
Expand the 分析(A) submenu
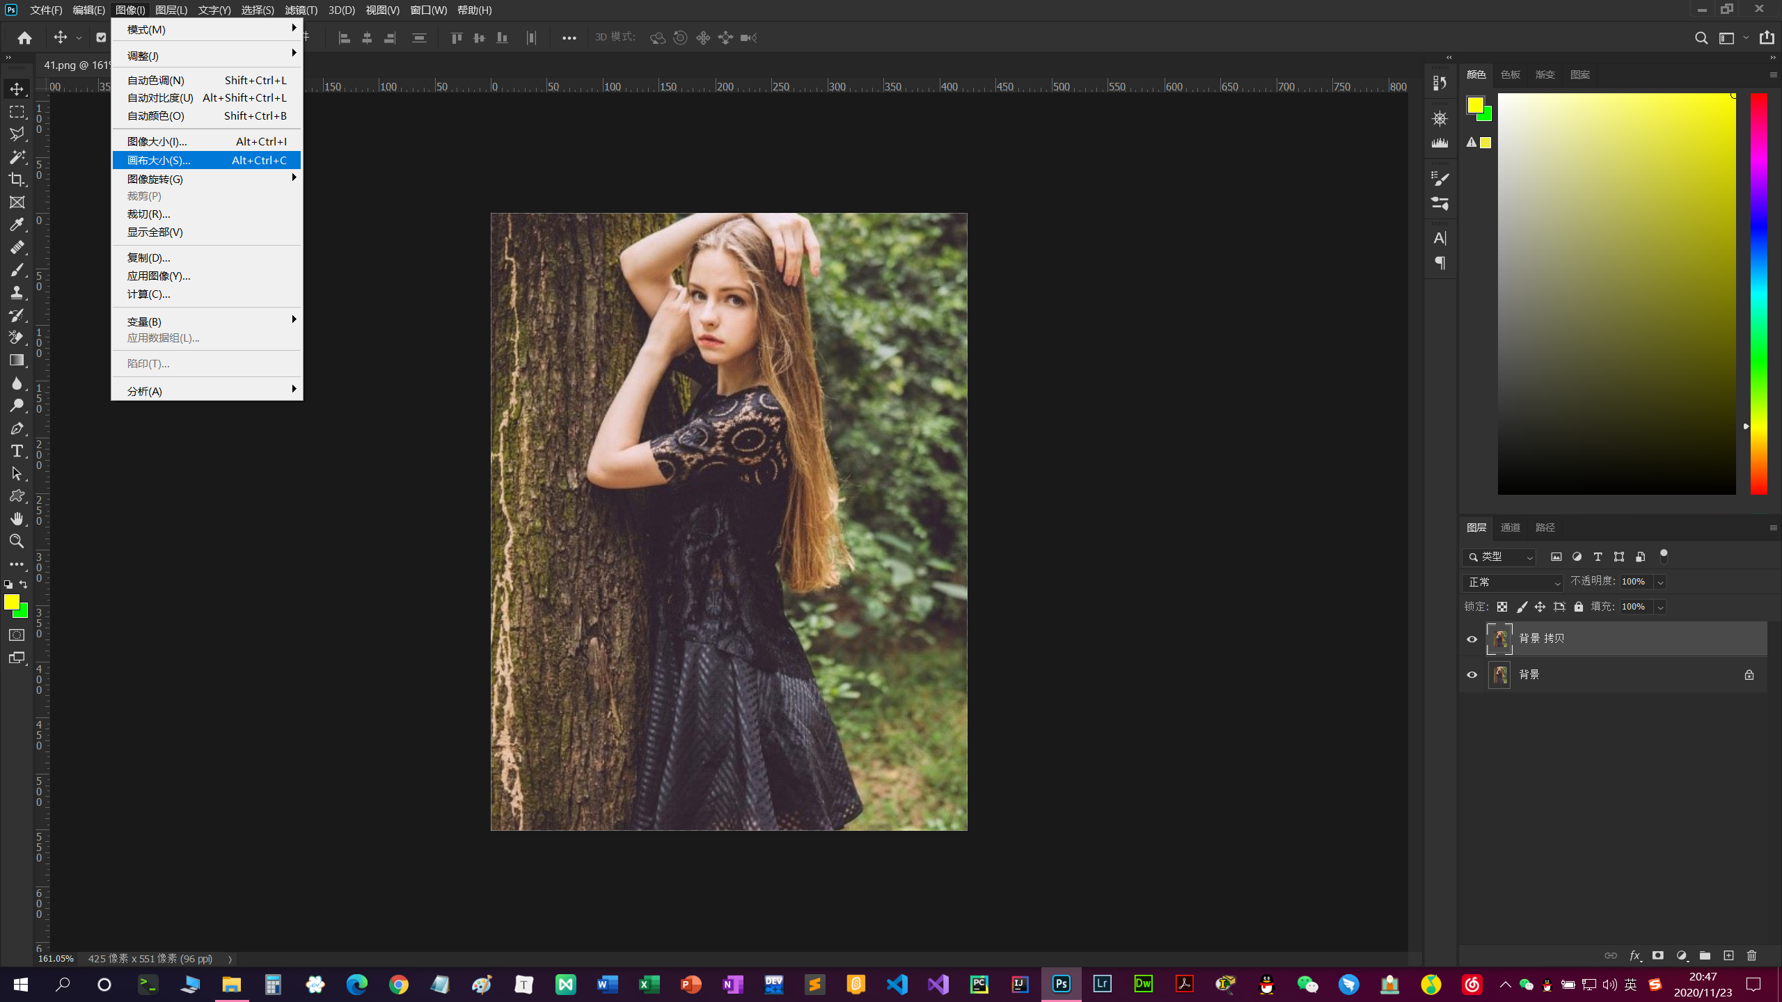(207, 390)
